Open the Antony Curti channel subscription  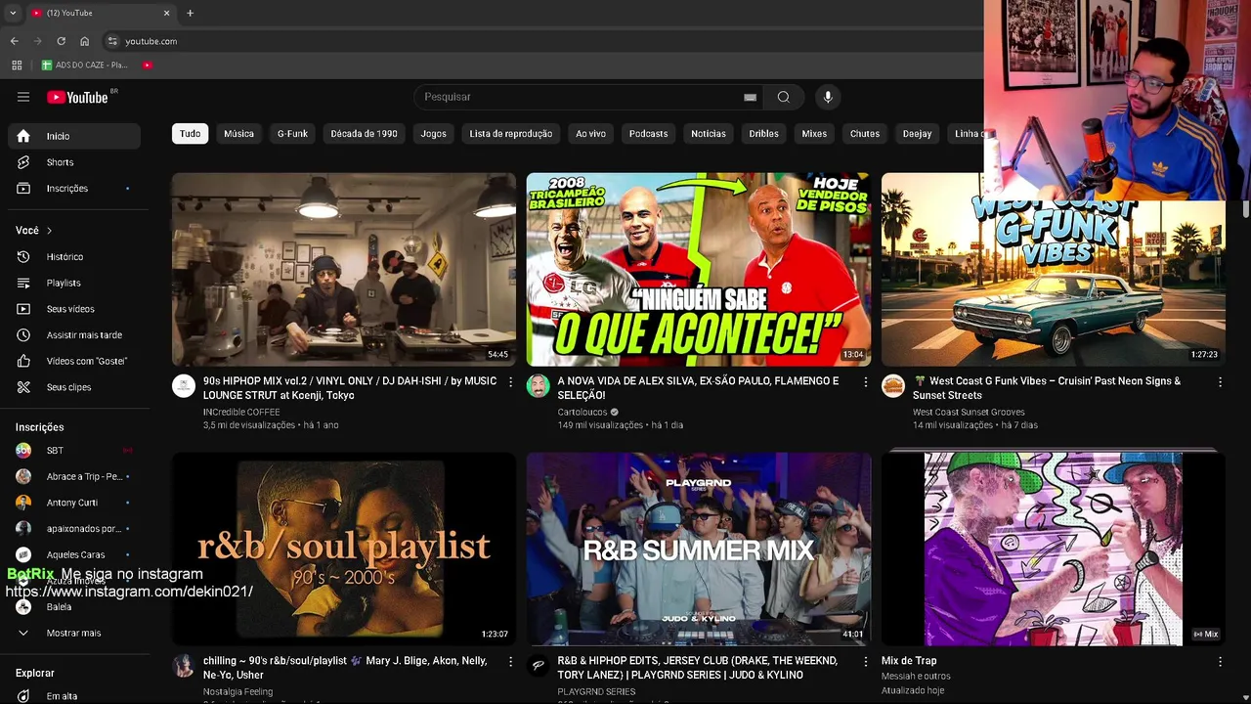click(x=74, y=503)
